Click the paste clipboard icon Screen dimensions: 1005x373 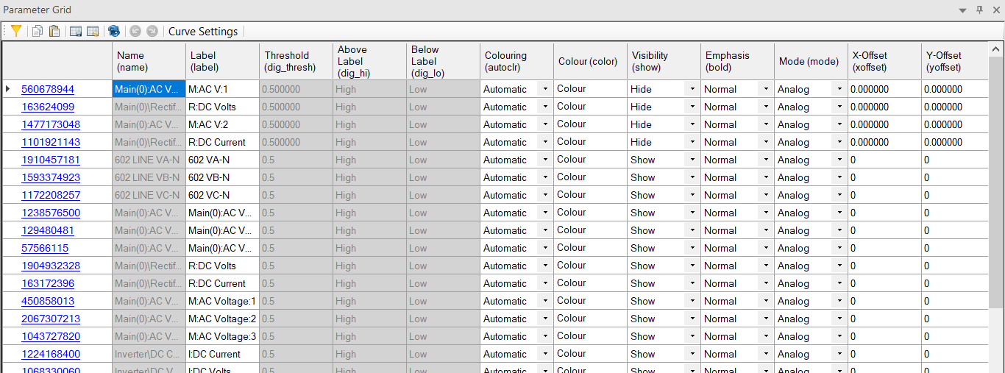click(54, 31)
